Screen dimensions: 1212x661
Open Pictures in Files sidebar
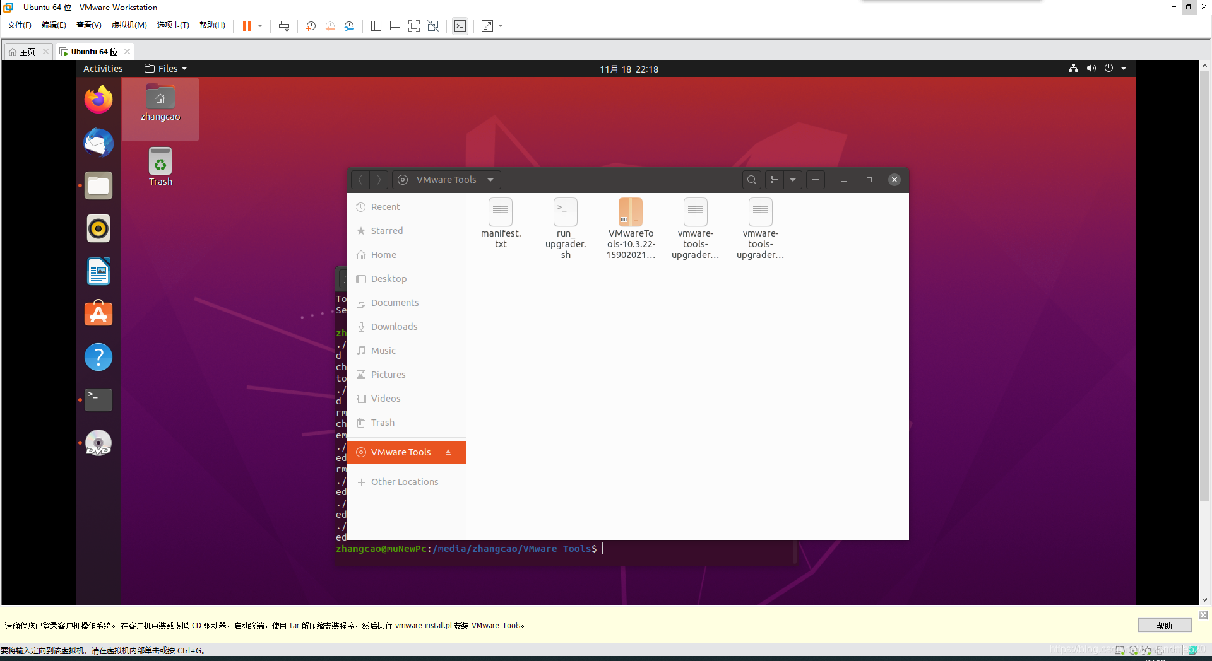(407, 375)
